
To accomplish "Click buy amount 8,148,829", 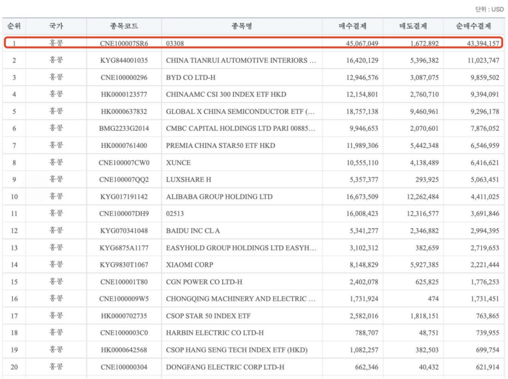I will (x=364, y=265).
